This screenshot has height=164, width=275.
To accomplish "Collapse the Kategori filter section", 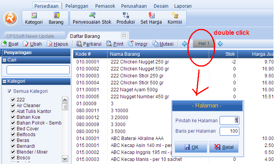I will click(5, 82).
